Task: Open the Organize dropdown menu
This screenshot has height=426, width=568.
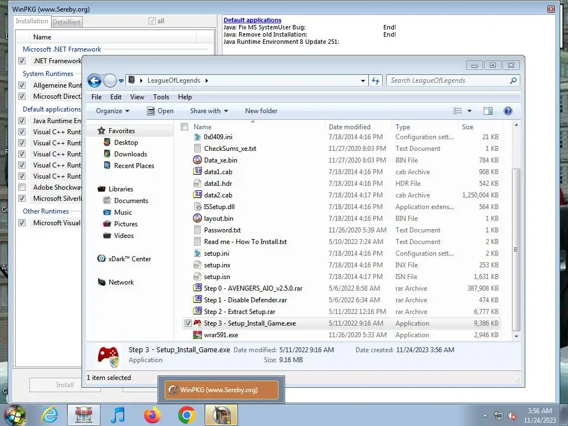Action: pos(113,111)
